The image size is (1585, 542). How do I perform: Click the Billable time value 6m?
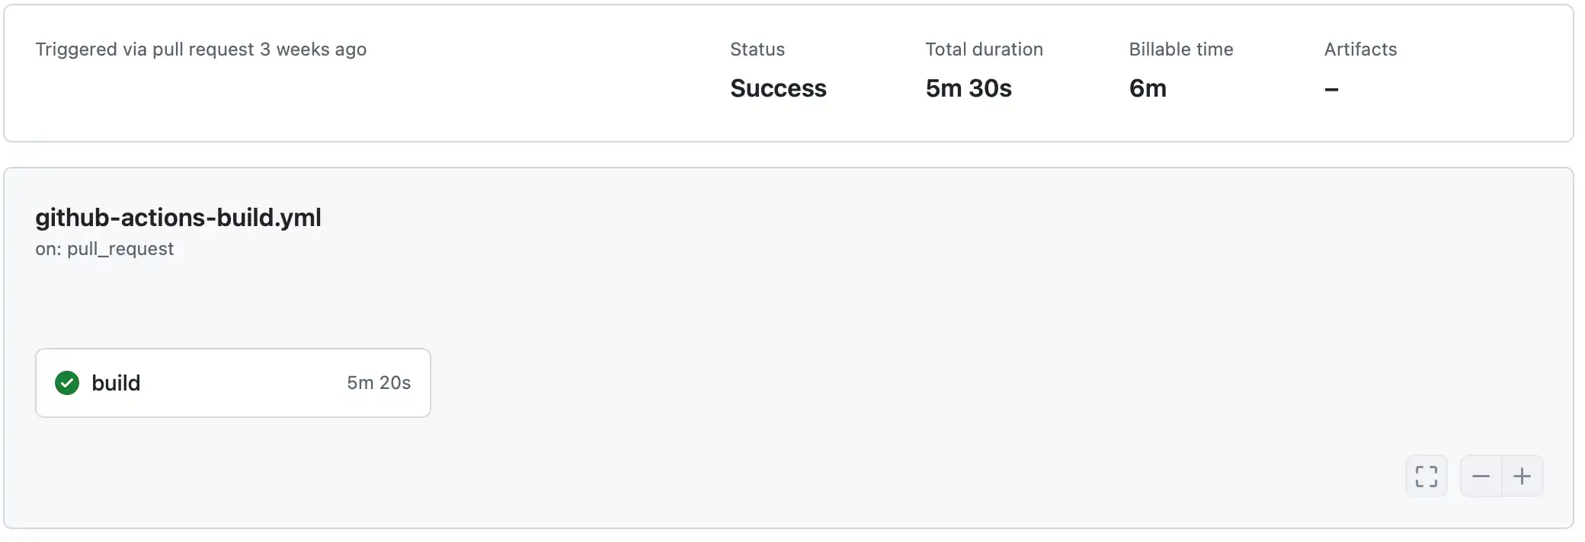tap(1148, 88)
